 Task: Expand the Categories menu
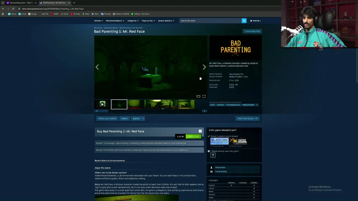point(133,21)
